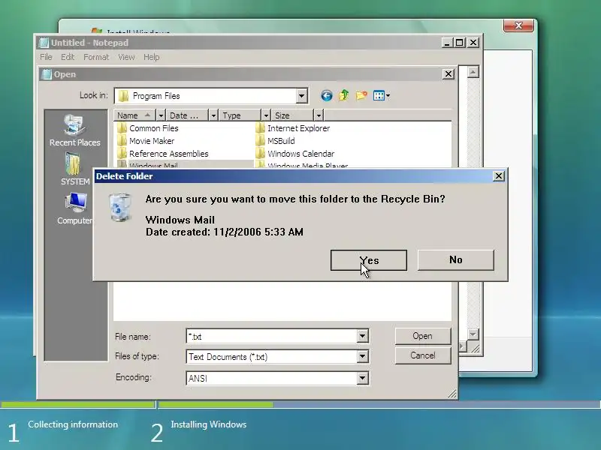Select the Common Files folder
The width and height of the screenshot is (601, 450).
pyautogui.click(x=148, y=128)
